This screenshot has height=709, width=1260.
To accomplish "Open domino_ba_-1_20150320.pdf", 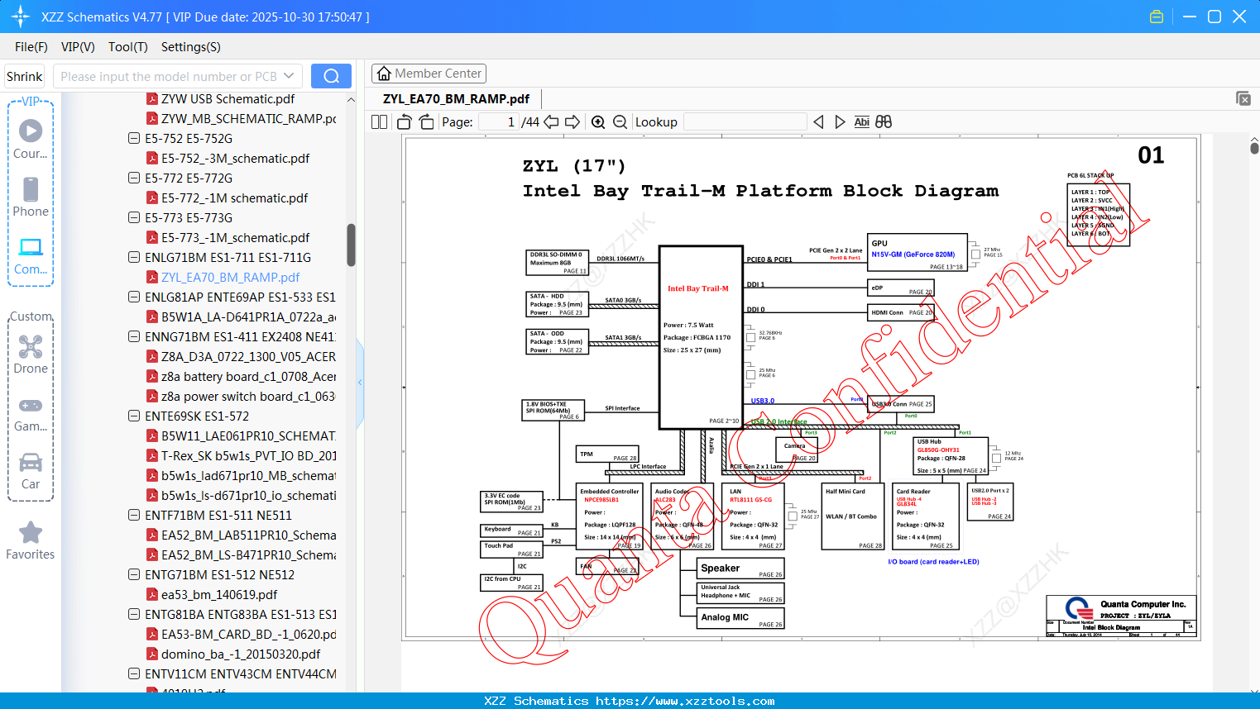I will [x=241, y=654].
